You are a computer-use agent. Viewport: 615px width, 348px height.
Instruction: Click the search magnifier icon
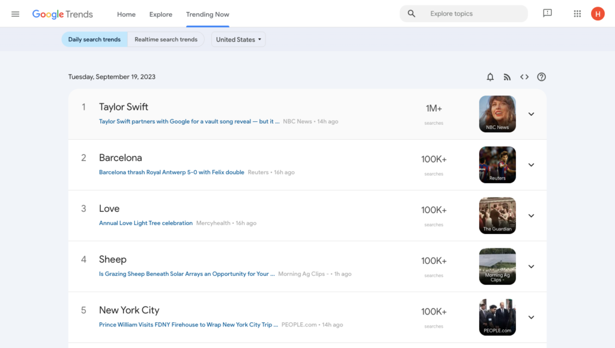point(411,14)
